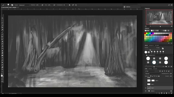Open the layer blend mode dropdown
The height and width of the screenshot is (97, 174).
click(153, 74)
